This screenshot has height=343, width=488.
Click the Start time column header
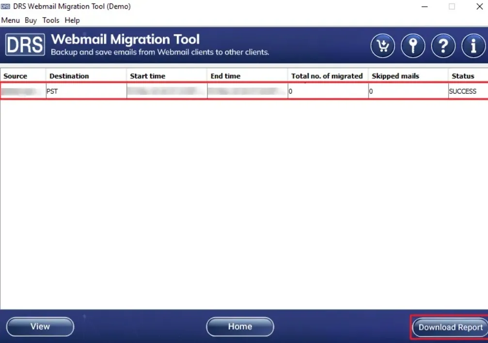148,76
